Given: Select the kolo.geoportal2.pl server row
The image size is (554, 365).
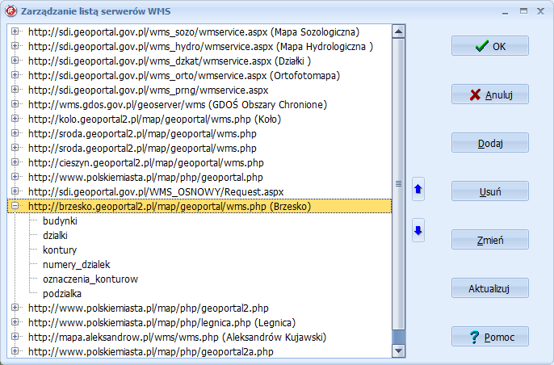Looking at the screenshot, I should 154,119.
